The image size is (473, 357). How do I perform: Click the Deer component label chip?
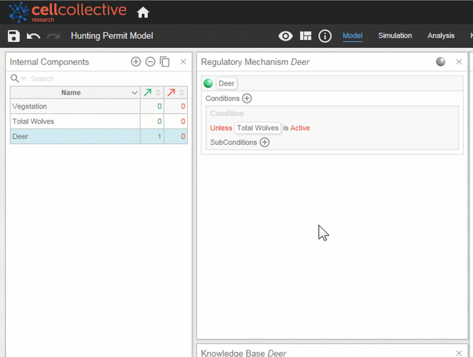point(226,83)
